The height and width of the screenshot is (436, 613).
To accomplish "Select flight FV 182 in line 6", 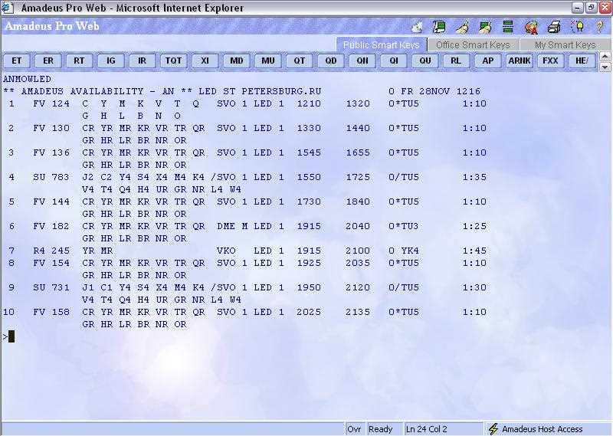I will (51, 226).
